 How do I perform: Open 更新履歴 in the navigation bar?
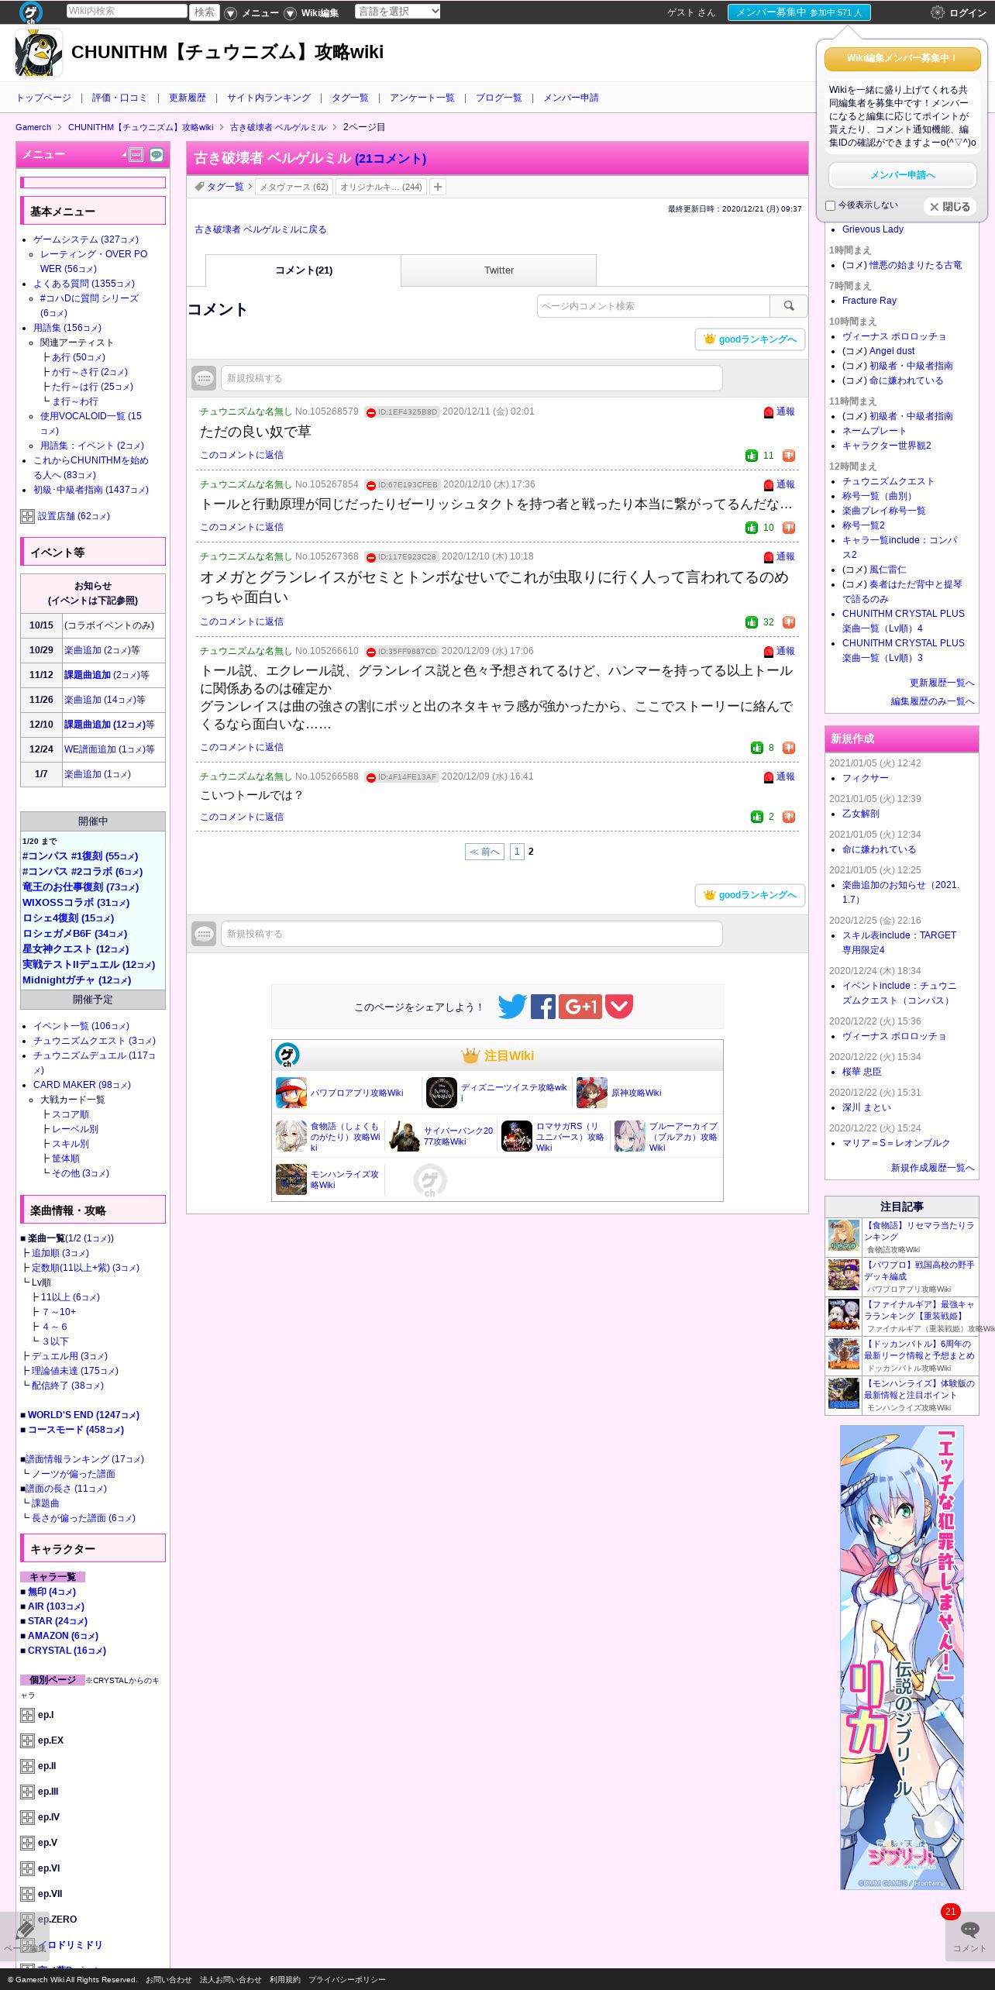(x=188, y=98)
